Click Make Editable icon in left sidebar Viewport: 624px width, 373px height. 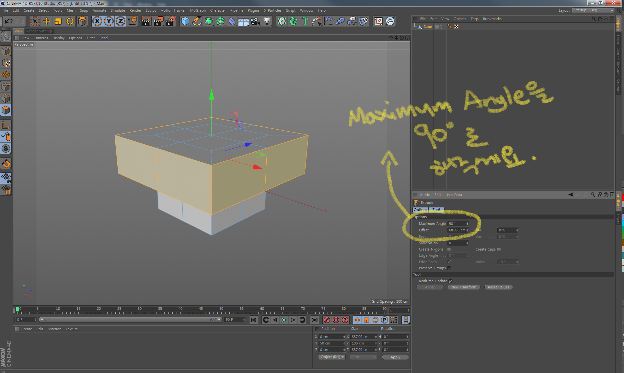[x=6, y=37]
